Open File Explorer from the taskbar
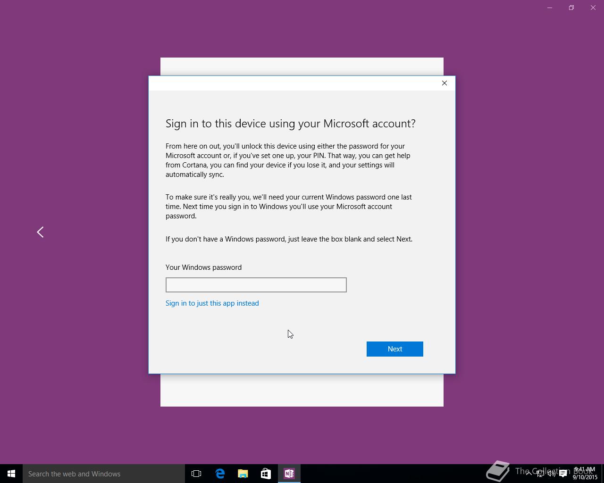The height and width of the screenshot is (483, 604). pos(243,474)
